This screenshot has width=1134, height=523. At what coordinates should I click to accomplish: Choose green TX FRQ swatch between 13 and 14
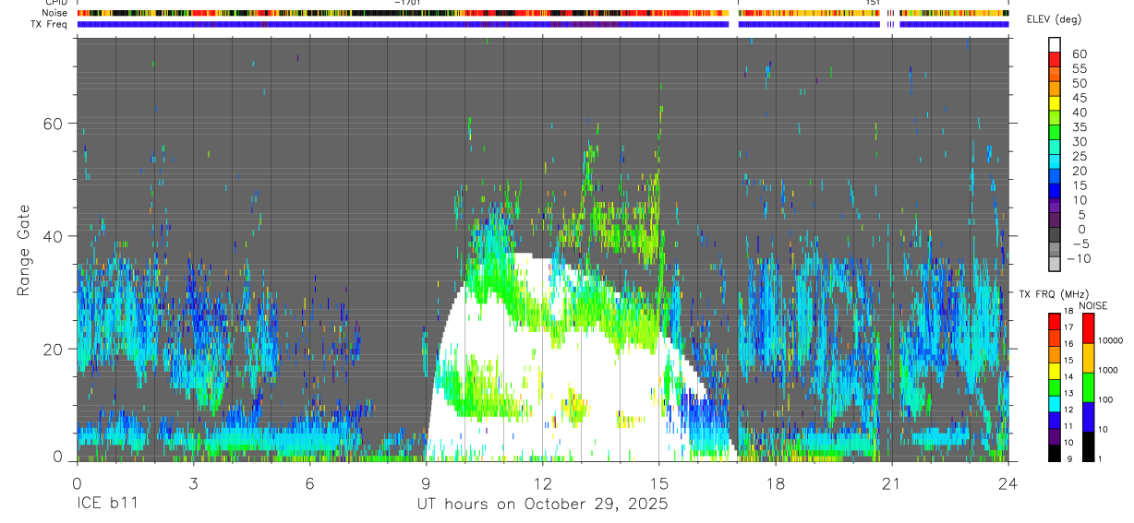tap(1055, 386)
